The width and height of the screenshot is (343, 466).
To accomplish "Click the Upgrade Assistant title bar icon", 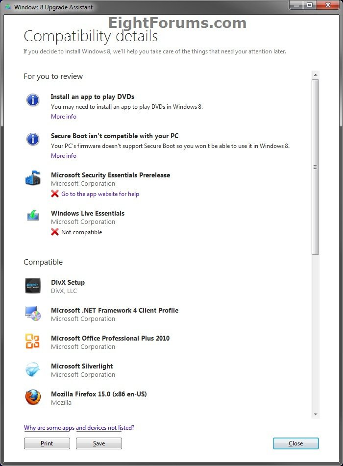I will [x=7, y=7].
